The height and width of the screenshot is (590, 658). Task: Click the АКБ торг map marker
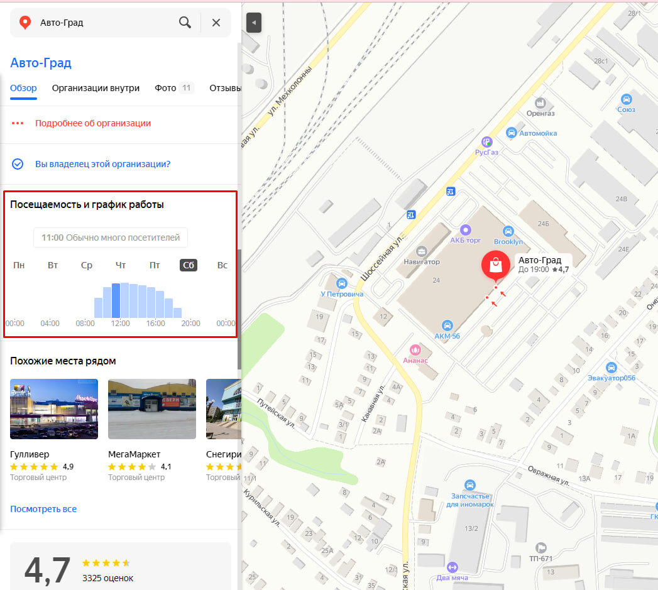click(x=466, y=230)
